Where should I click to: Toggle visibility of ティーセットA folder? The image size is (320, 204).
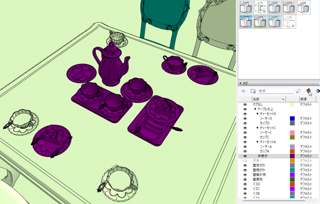[245, 142]
